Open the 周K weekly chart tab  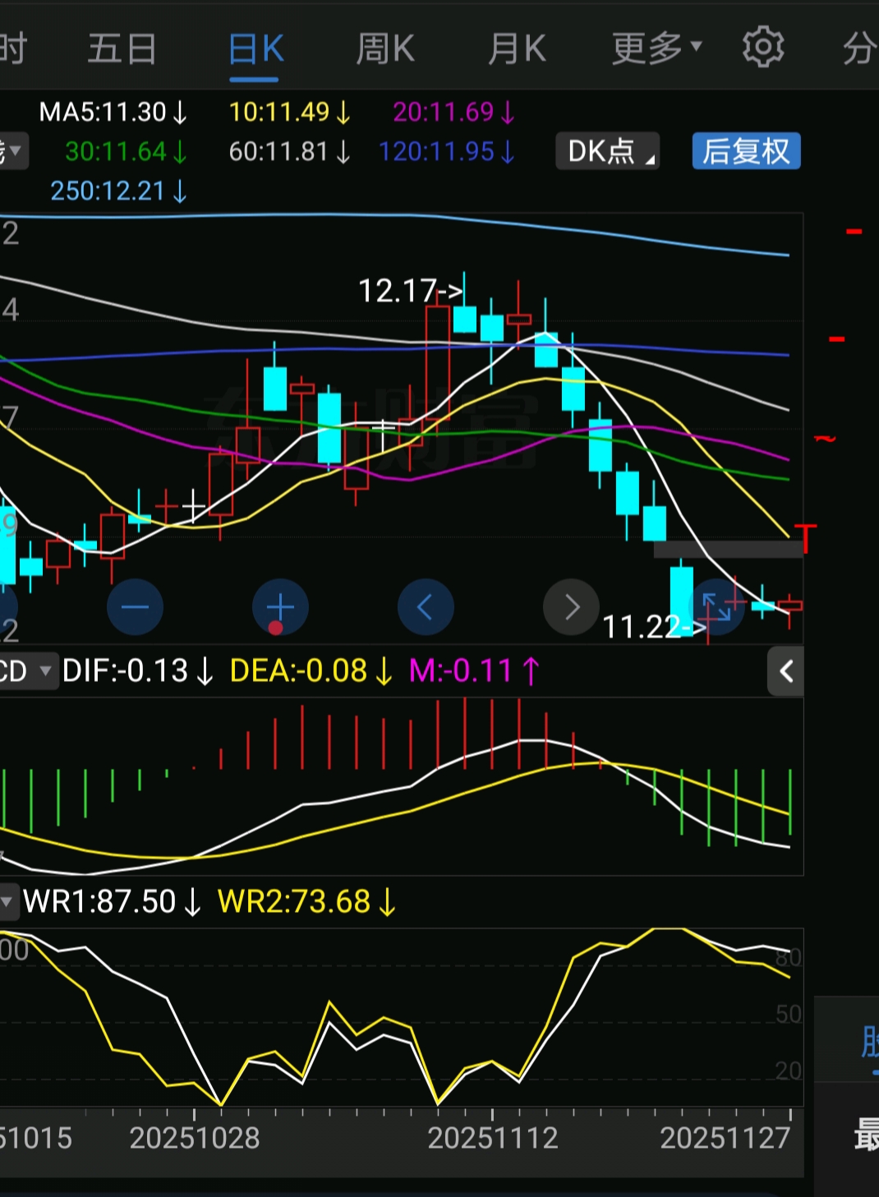point(385,48)
